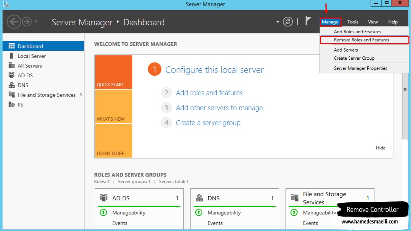Click the Quick Start tile

point(114,72)
